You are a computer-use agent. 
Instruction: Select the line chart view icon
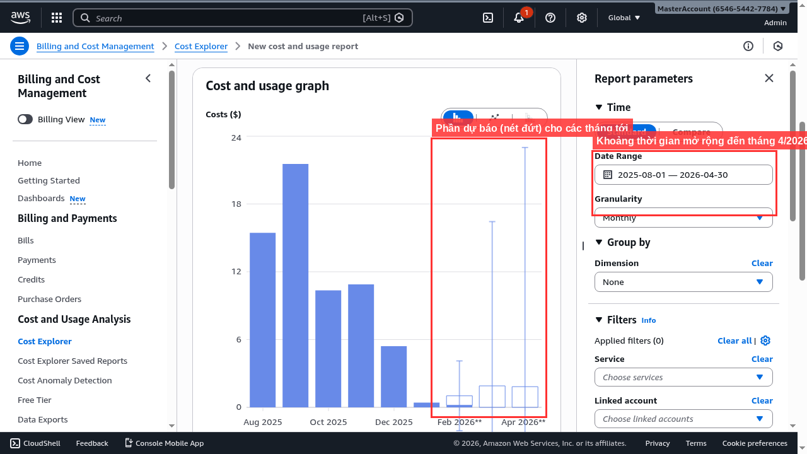tap(494, 119)
